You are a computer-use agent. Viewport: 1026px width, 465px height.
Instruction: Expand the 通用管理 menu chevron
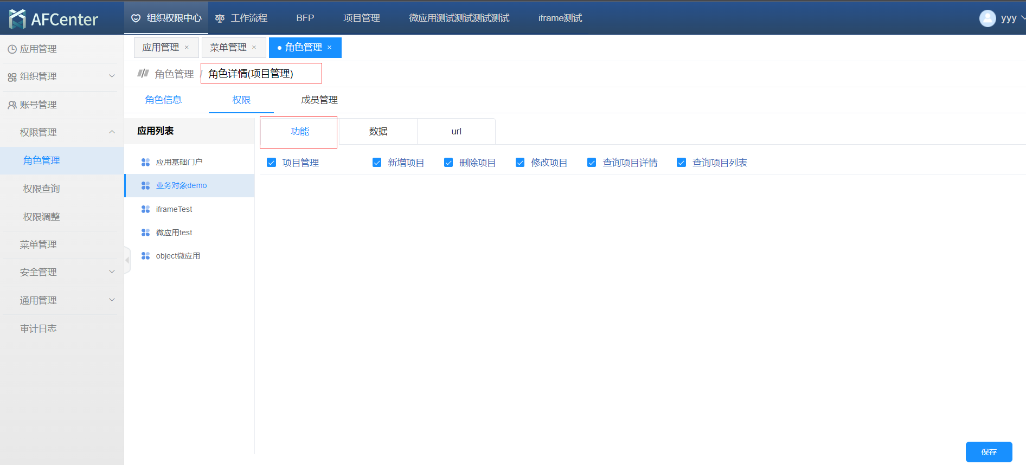pyautogui.click(x=112, y=300)
